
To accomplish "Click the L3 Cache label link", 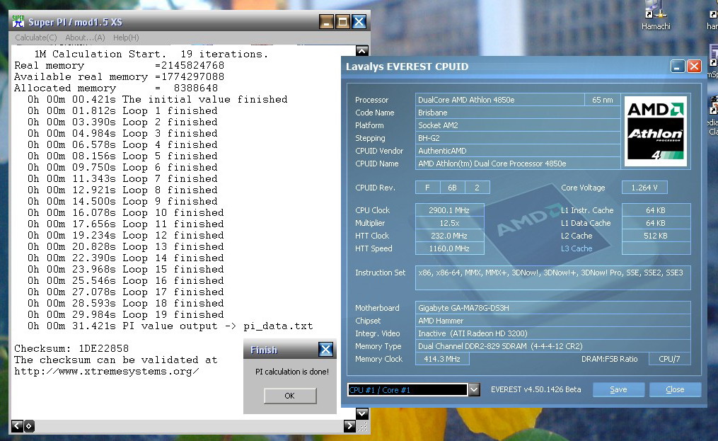I will (577, 248).
